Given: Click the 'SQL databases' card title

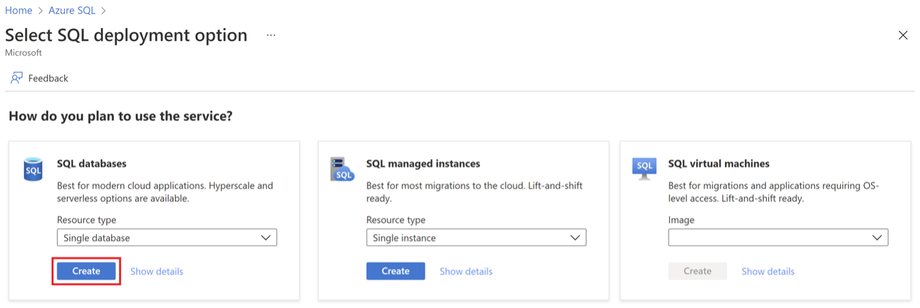Looking at the screenshot, I should [92, 164].
